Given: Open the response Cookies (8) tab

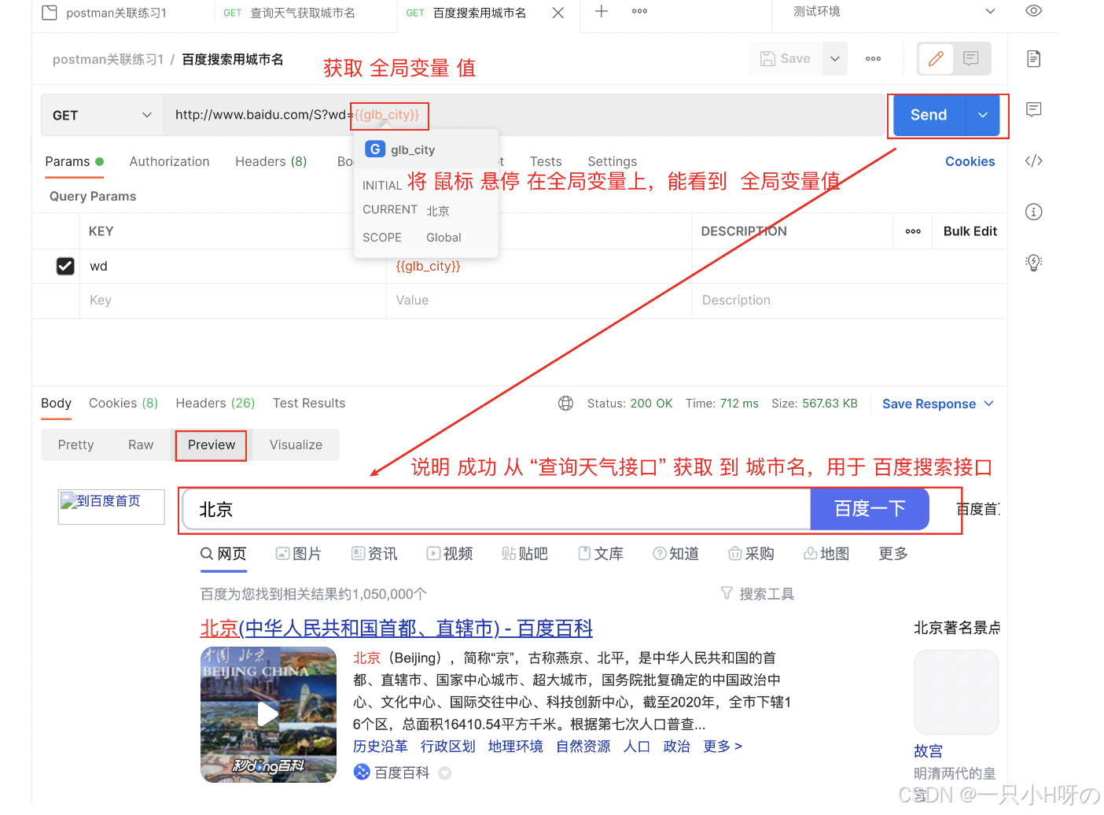Looking at the screenshot, I should coord(123,403).
